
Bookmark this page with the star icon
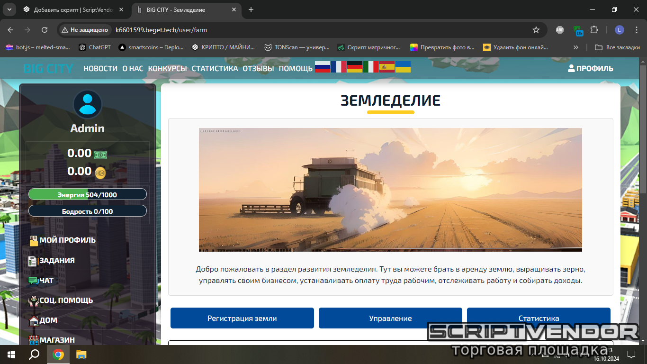coord(536,30)
